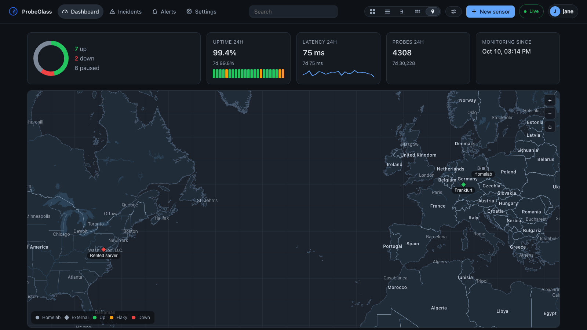This screenshot has width=587, height=330.
Task: Click the ProbeGlass logo icon
Action: [x=13, y=11]
